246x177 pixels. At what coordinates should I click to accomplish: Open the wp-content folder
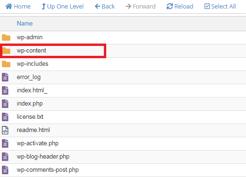(31, 51)
